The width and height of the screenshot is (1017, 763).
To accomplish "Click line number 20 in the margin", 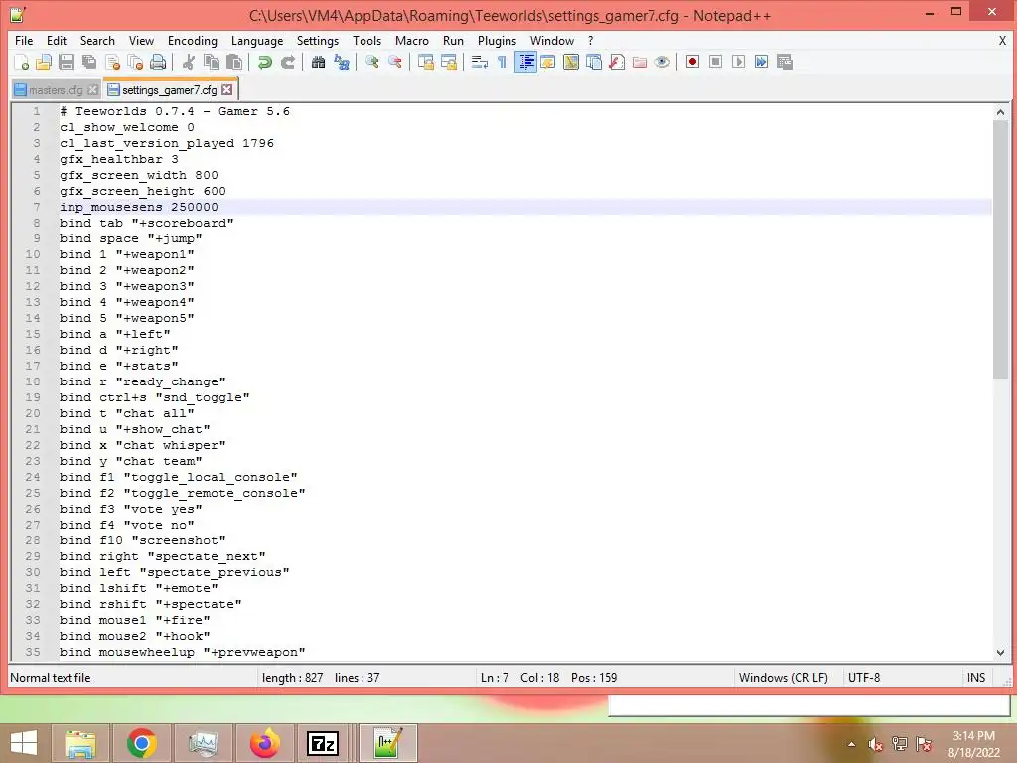I will point(33,413).
